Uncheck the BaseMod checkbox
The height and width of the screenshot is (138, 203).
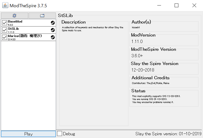(5, 23)
